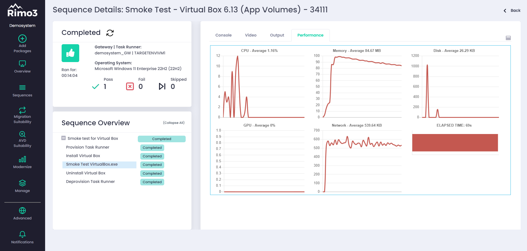Click the green thumbs-up result icon
527x251 pixels.
click(70, 53)
